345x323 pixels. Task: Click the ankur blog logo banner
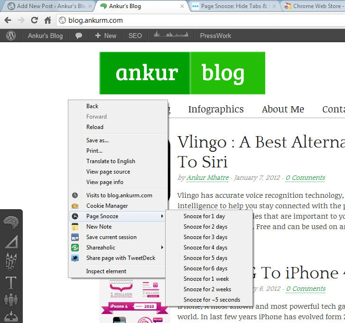[182, 73]
